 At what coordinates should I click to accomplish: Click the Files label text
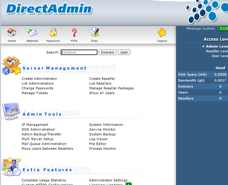click(94, 41)
